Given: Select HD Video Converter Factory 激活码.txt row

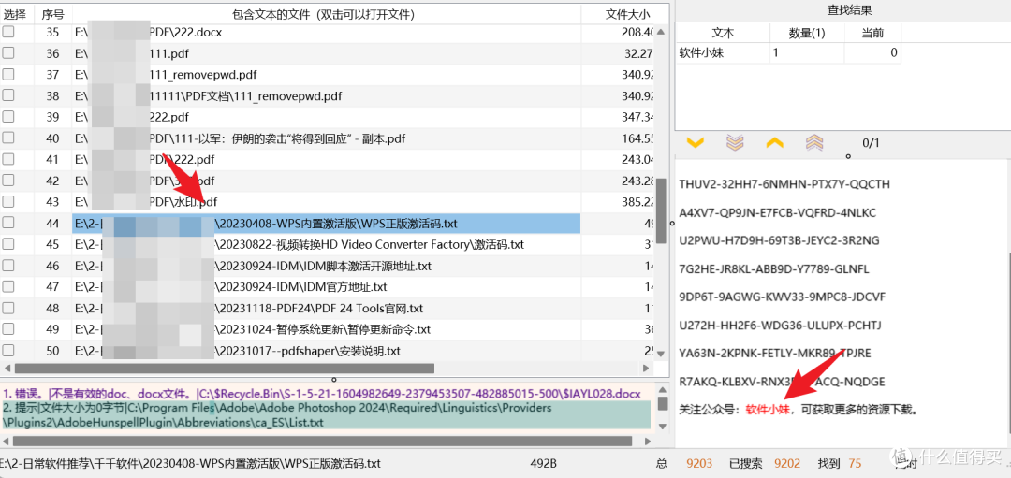Looking at the screenshot, I should [x=327, y=245].
